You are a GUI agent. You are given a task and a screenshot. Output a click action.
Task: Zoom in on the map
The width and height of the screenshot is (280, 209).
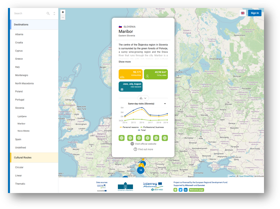pyautogui.click(x=63, y=12)
